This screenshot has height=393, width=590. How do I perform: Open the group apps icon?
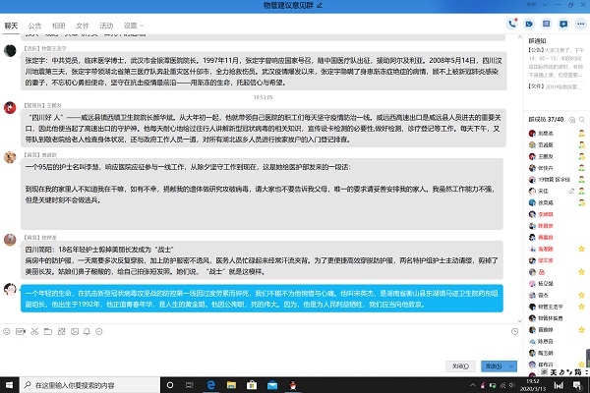[x=61, y=331]
